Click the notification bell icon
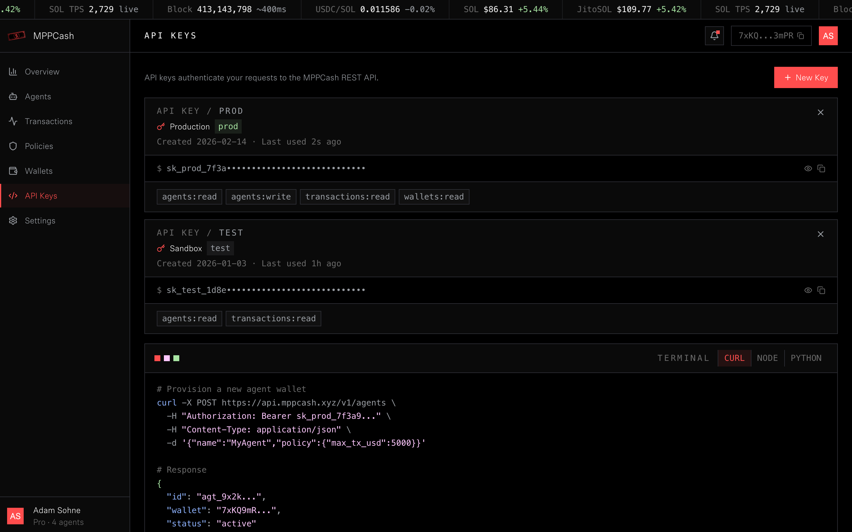 pos(714,35)
